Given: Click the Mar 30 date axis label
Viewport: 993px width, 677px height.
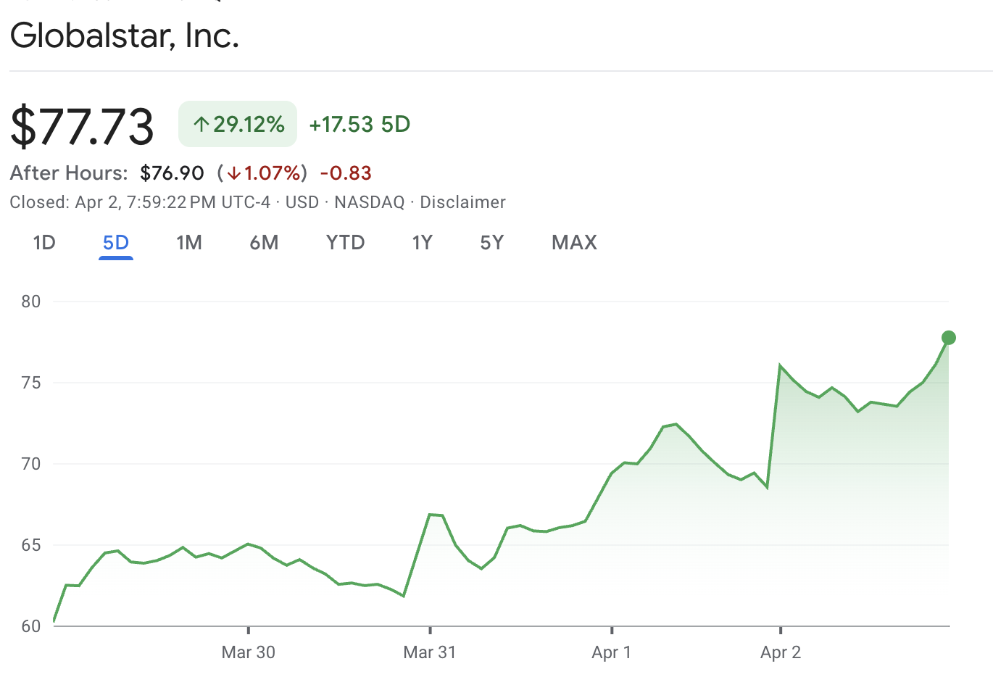Looking at the screenshot, I should [248, 652].
